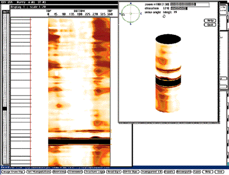This screenshot has width=229, height=175.
Task: Click the Read Dips button
Action: (x=114, y=172)
